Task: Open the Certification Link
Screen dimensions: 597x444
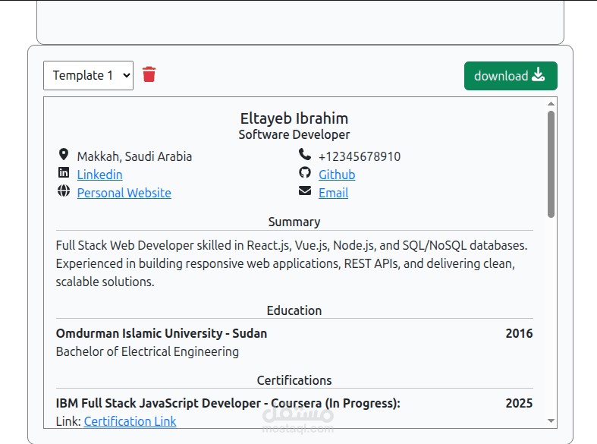Action: [x=130, y=421]
